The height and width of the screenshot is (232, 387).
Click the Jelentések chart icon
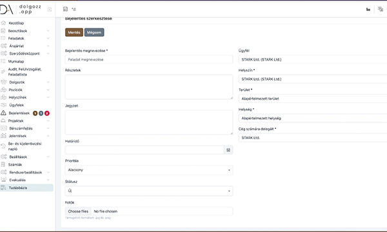tap(3, 135)
